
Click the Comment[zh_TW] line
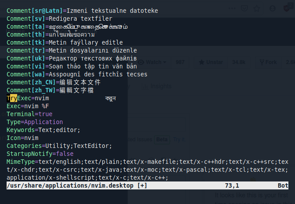tap(50, 90)
